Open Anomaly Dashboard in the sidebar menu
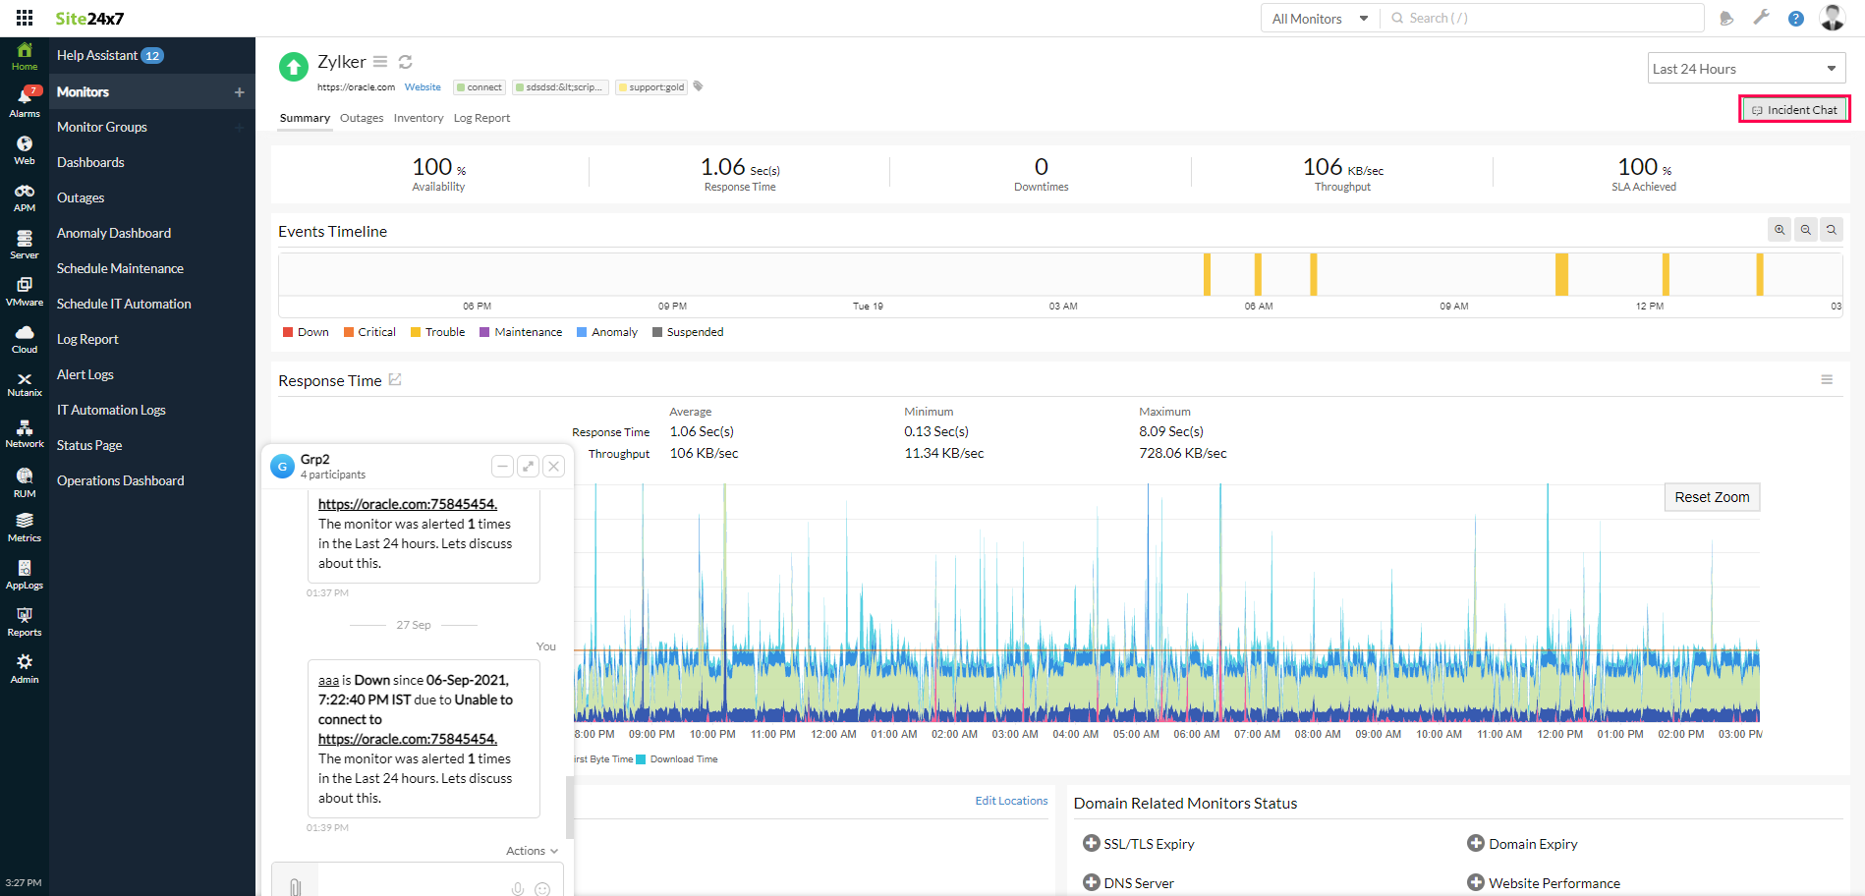This screenshot has height=896, width=1865. pos(114,233)
